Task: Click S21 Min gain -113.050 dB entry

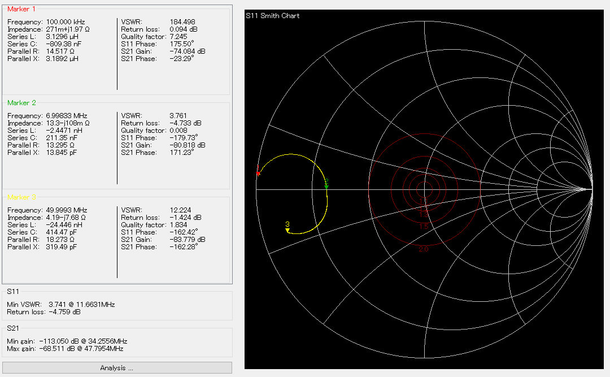Action: pos(67,341)
